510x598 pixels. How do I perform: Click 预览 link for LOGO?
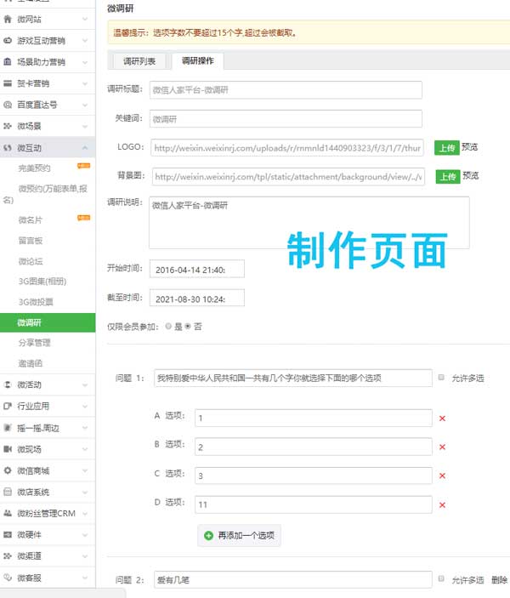[469, 147]
